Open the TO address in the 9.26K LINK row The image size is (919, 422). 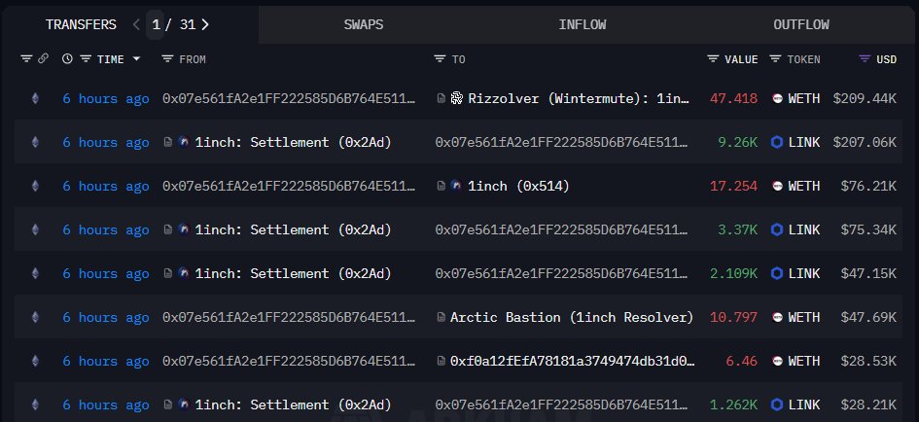click(561, 142)
